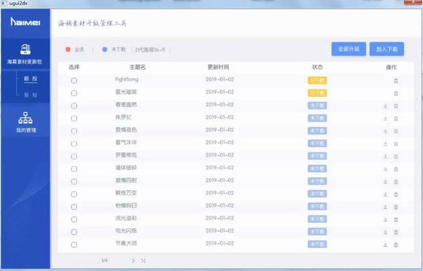Click the download icon in the 侏罗纪 row

pos(385,119)
